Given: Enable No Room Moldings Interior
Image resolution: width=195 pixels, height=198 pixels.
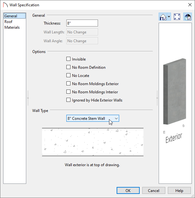Looking at the screenshot, I should click(69, 92).
